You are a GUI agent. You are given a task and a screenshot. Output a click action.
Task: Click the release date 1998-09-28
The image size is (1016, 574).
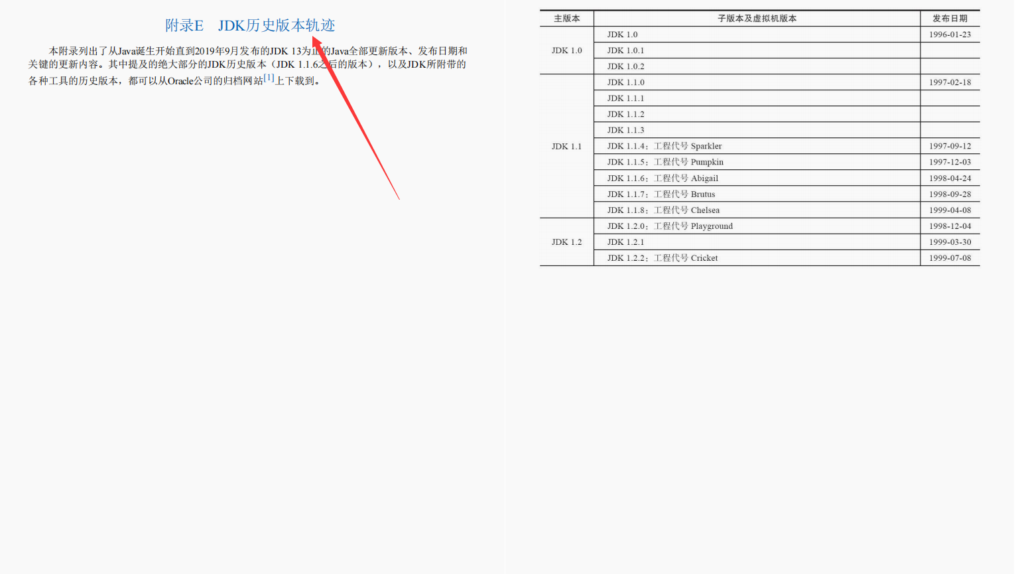pyautogui.click(x=950, y=194)
